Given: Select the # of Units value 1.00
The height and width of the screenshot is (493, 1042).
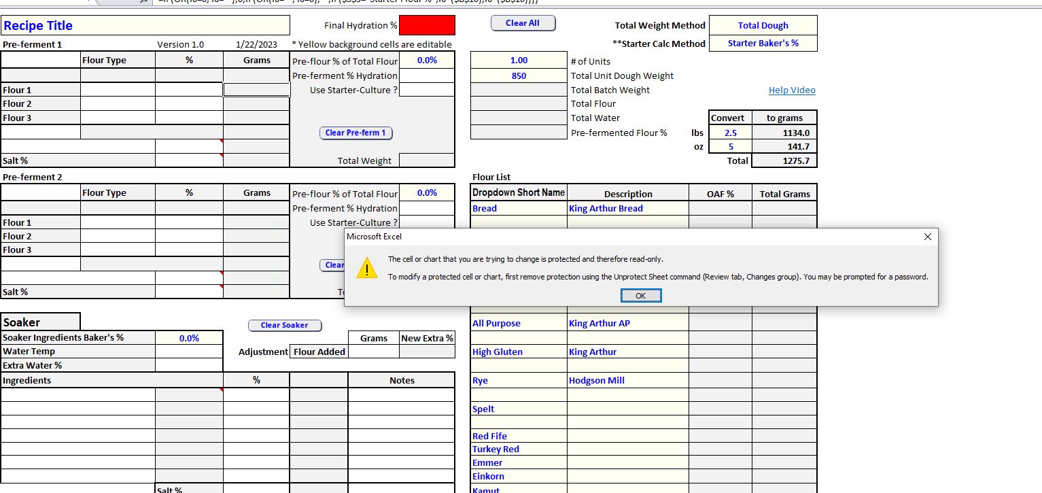Looking at the screenshot, I should click(519, 61).
